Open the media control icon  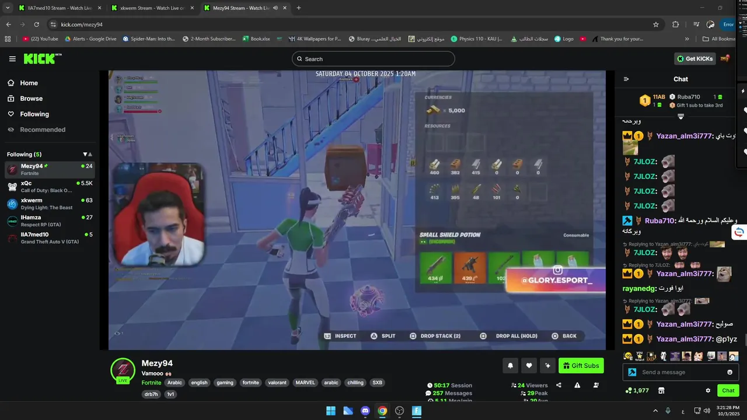[x=696, y=24]
